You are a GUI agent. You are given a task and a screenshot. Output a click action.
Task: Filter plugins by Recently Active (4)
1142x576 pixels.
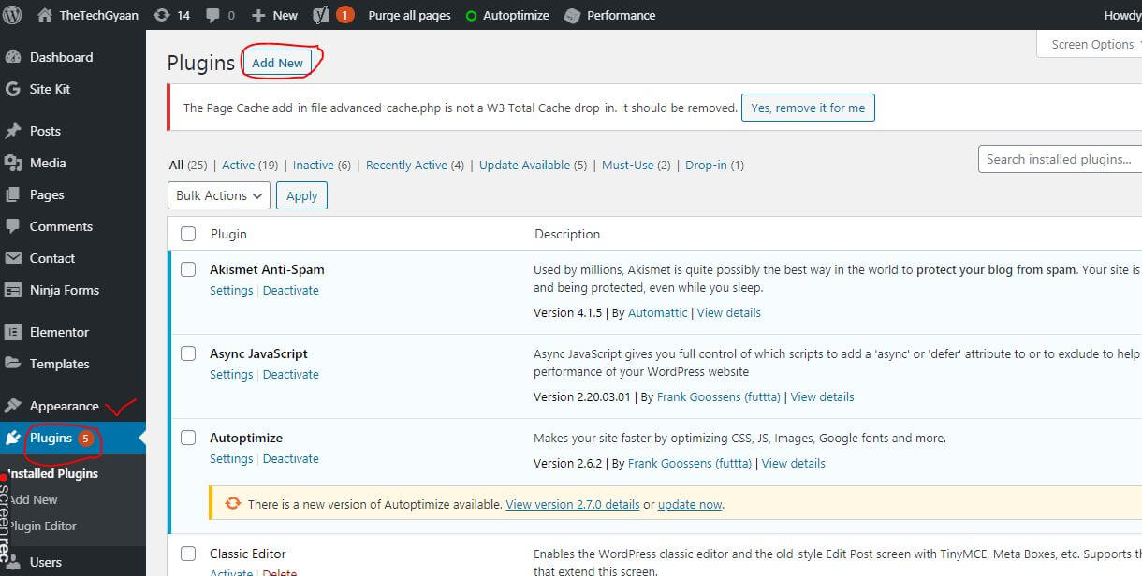point(415,165)
